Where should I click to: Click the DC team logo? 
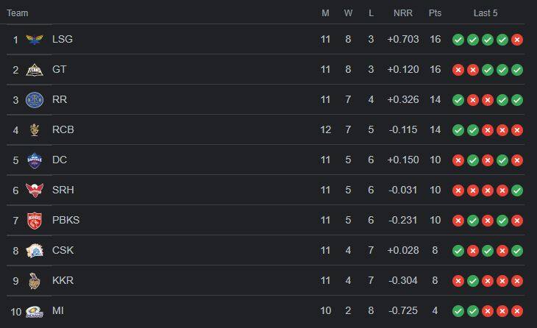pos(35,160)
